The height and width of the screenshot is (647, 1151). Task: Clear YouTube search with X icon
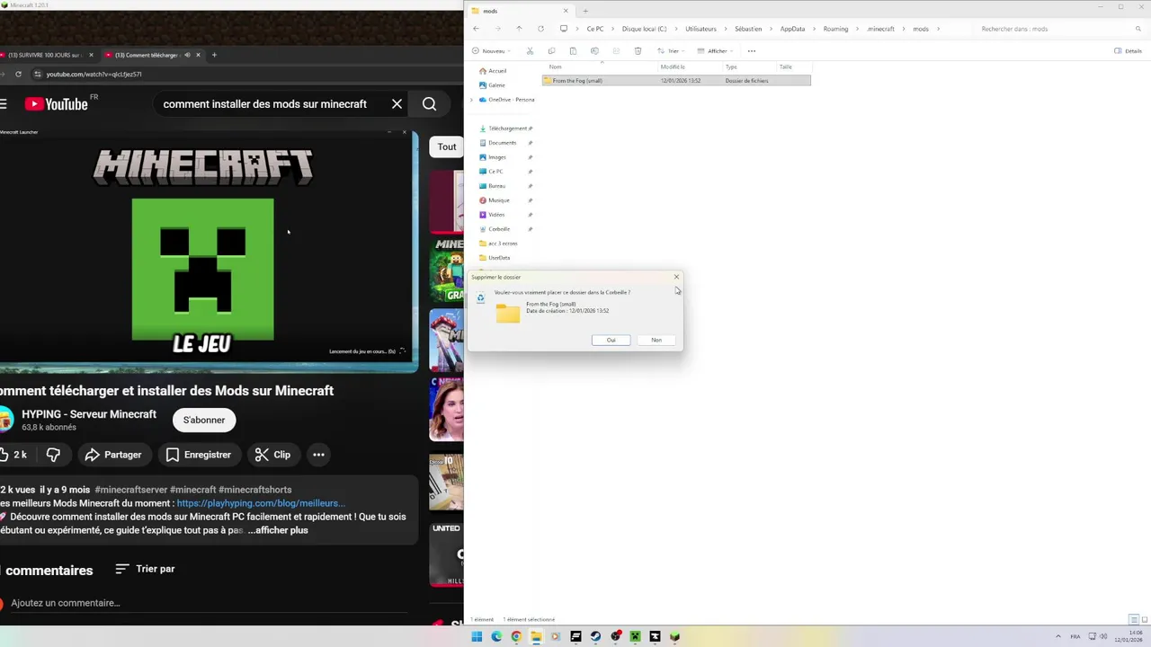click(397, 104)
